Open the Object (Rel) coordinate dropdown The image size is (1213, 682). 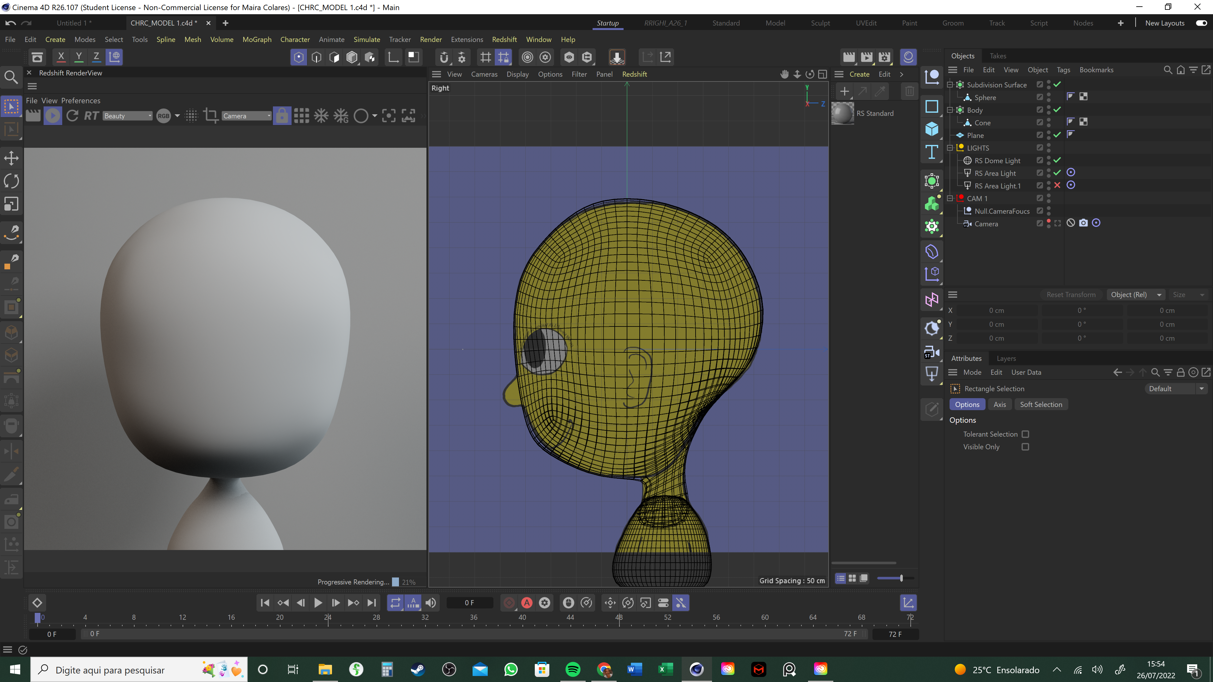coord(1135,295)
